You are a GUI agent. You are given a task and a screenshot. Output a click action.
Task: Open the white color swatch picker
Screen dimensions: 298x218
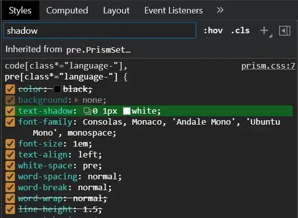pyautogui.click(x=127, y=111)
